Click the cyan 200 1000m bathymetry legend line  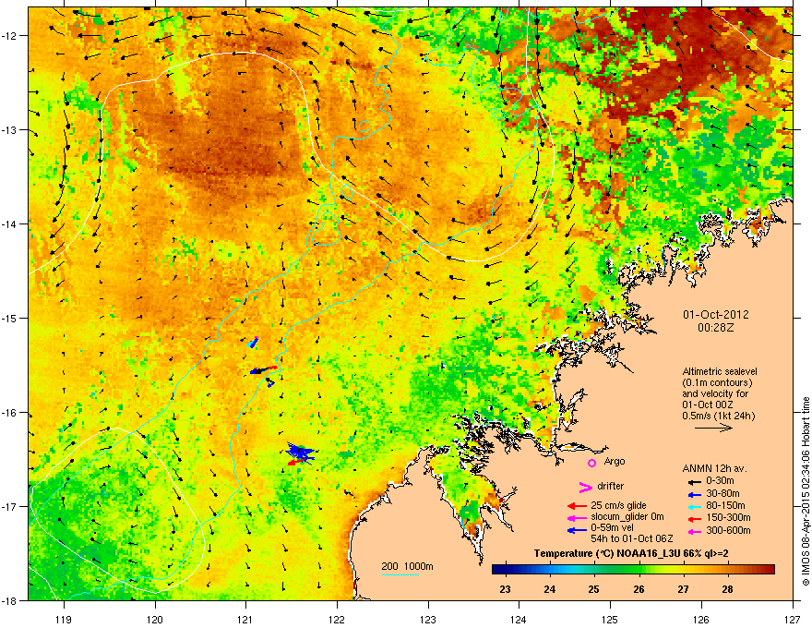(400, 574)
